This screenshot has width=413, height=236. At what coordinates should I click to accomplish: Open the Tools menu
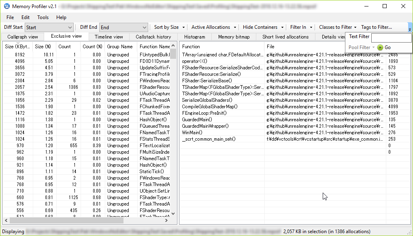(x=42, y=17)
